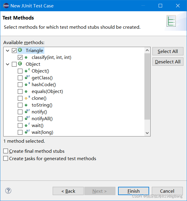Close the dialog with the X button
The height and width of the screenshot is (201, 187).
(178, 6)
